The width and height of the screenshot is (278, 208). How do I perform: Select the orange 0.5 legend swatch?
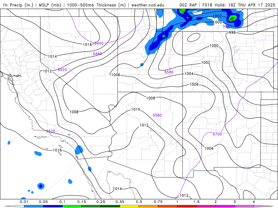pos(149,206)
